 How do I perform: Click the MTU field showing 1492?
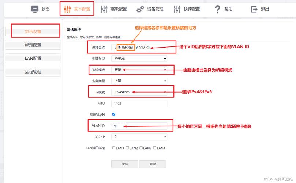pos(139,104)
